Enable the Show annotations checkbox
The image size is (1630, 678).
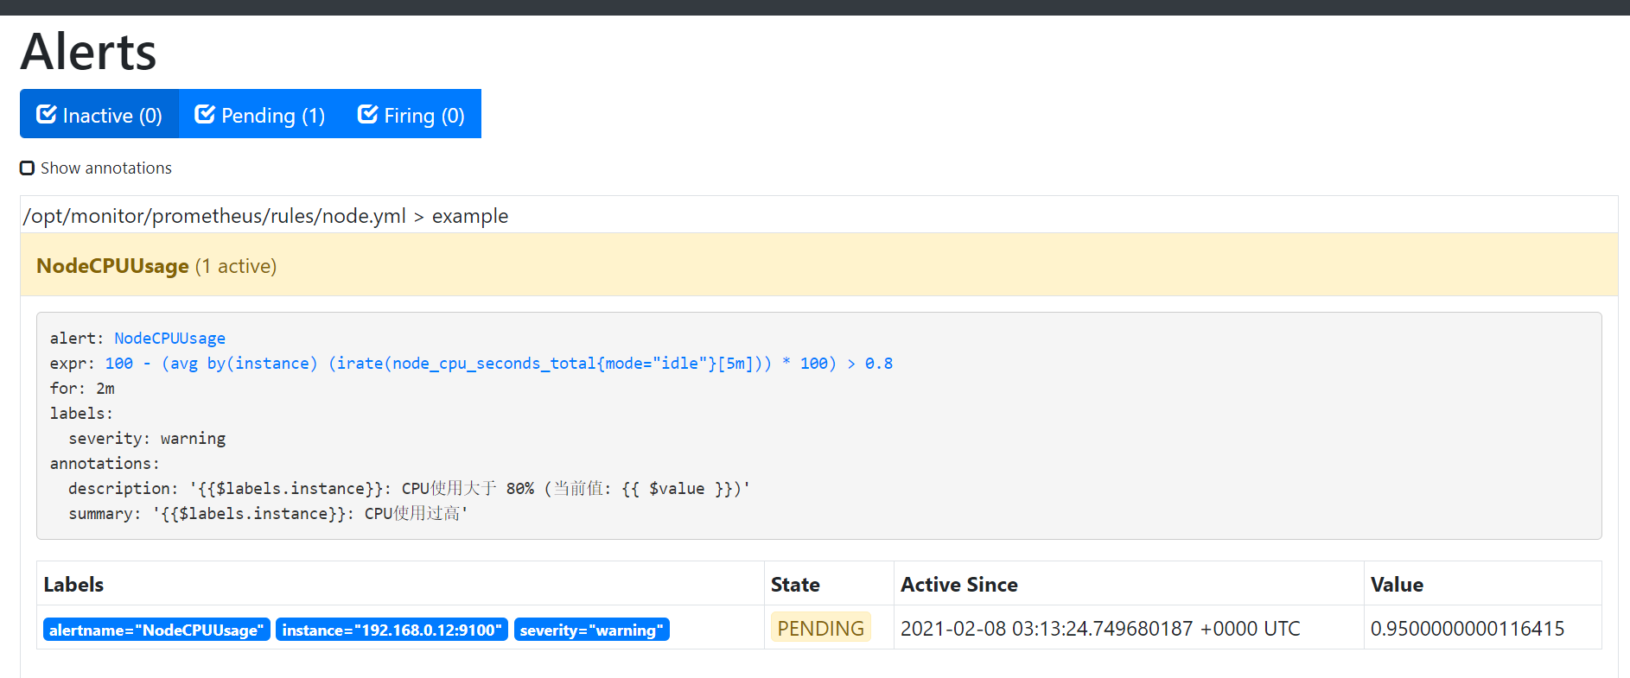coord(28,168)
